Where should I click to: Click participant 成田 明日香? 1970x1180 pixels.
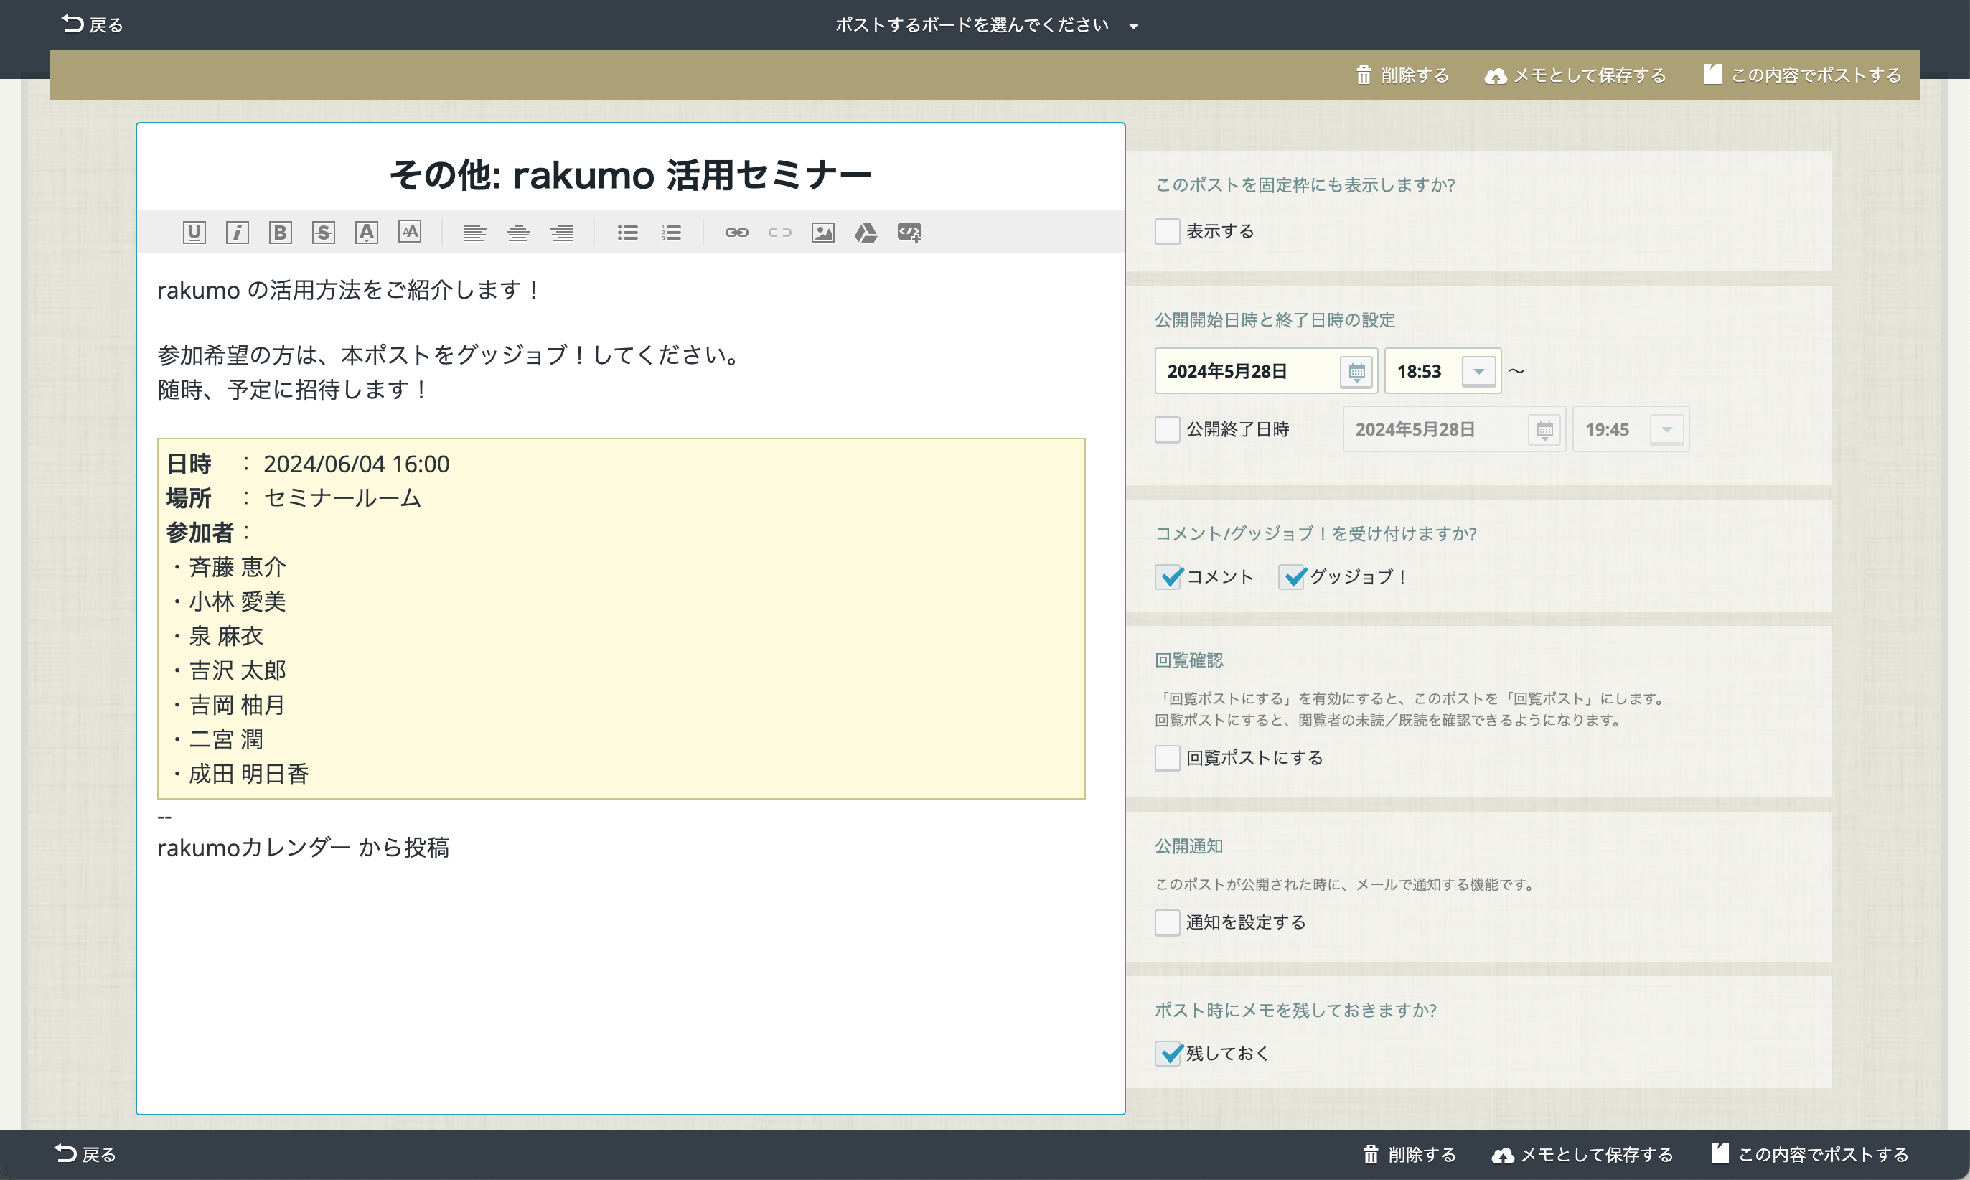tap(248, 774)
